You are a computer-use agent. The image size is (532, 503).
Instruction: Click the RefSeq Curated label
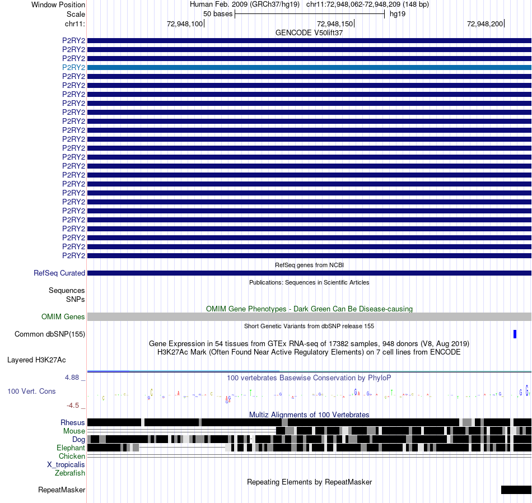(x=59, y=273)
